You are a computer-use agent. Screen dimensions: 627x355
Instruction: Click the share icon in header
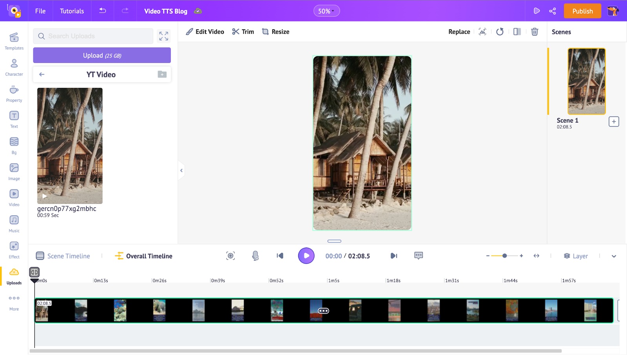tap(553, 11)
